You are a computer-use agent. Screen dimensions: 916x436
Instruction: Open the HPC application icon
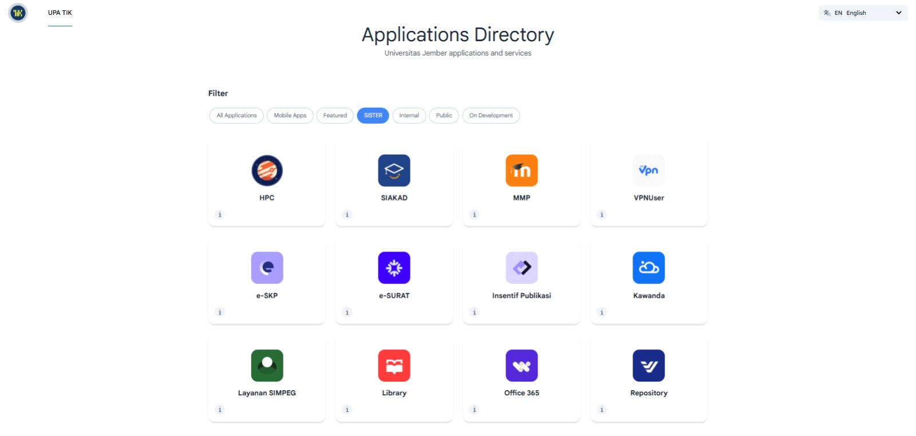pyautogui.click(x=267, y=171)
